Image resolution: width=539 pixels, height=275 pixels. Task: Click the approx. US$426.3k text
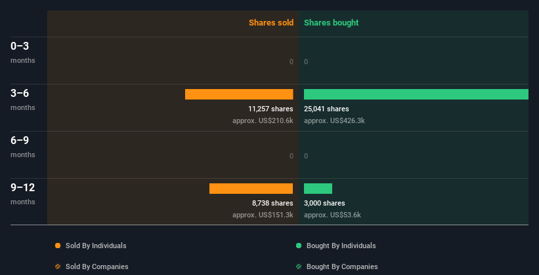pyautogui.click(x=334, y=120)
